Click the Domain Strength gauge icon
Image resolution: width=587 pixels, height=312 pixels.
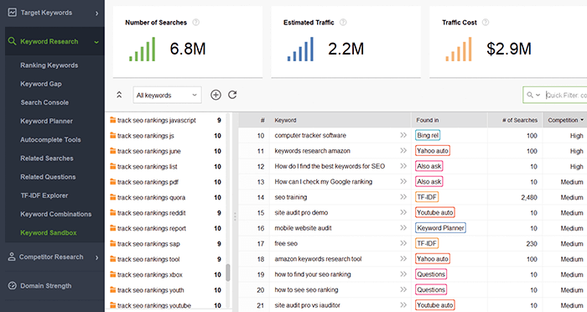point(13,285)
